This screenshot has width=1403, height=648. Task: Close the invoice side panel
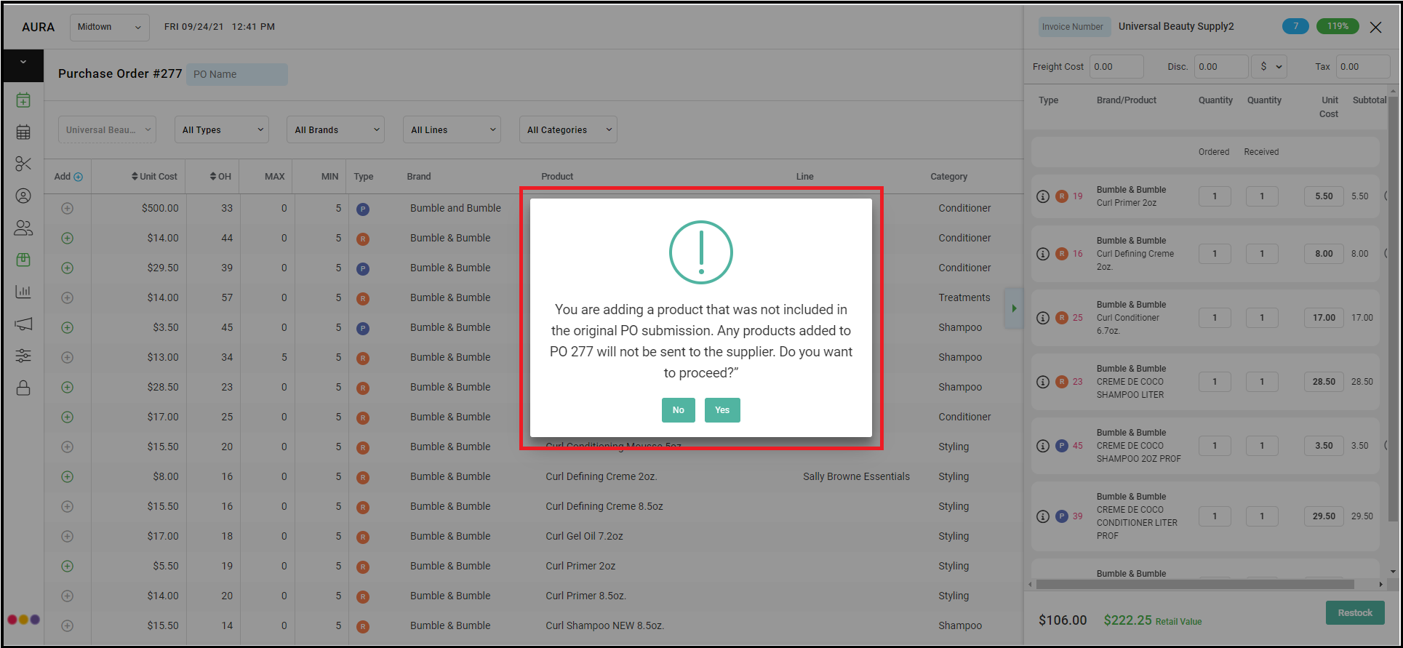click(1375, 27)
